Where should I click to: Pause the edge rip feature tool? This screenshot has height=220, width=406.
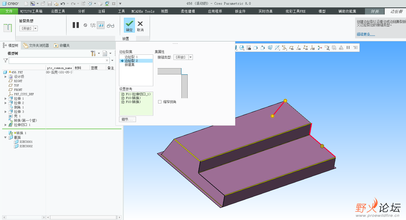point(76,25)
